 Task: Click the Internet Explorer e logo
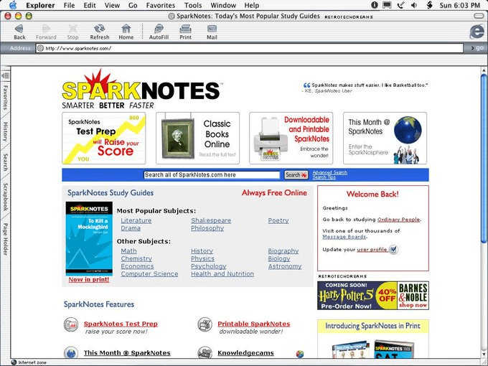(477, 32)
